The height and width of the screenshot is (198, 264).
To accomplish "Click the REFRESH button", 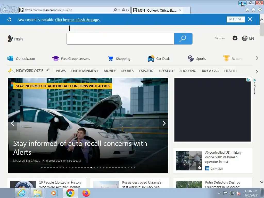I will tap(236, 19).
